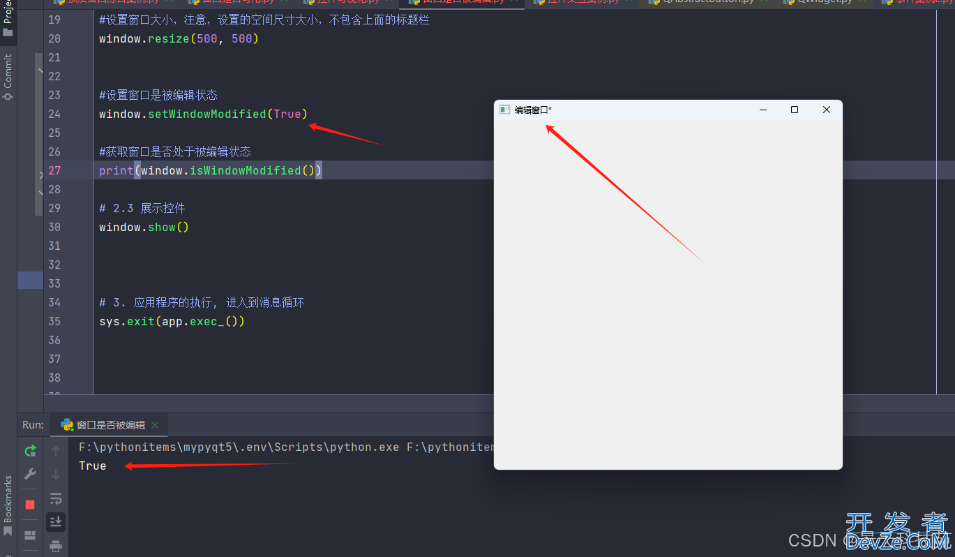Click the python.exe path line in console
Screen dimensions: 955x557
[x=286, y=447]
